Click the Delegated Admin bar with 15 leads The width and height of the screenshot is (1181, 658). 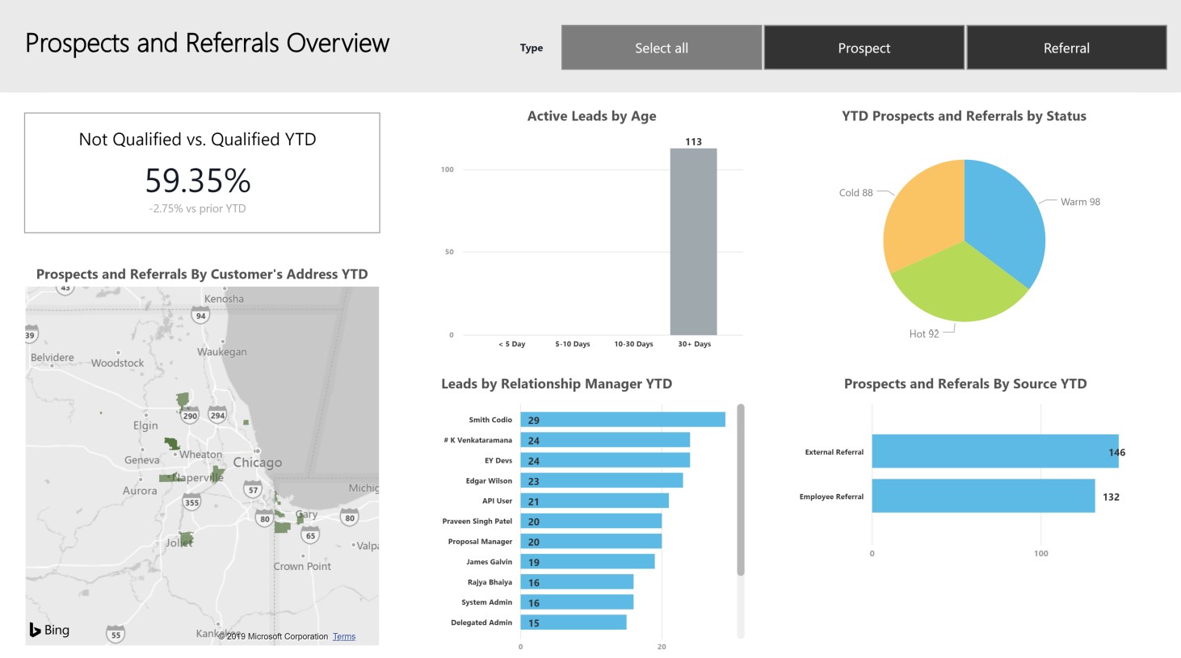tap(574, 622)
